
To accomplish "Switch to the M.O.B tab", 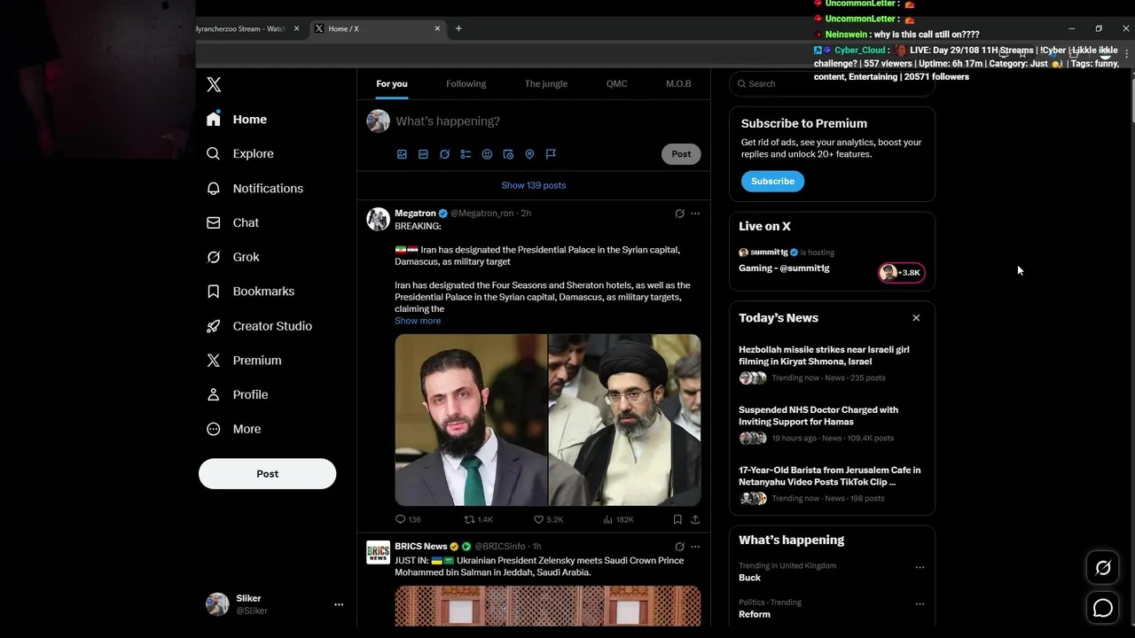I will [678, 83].
